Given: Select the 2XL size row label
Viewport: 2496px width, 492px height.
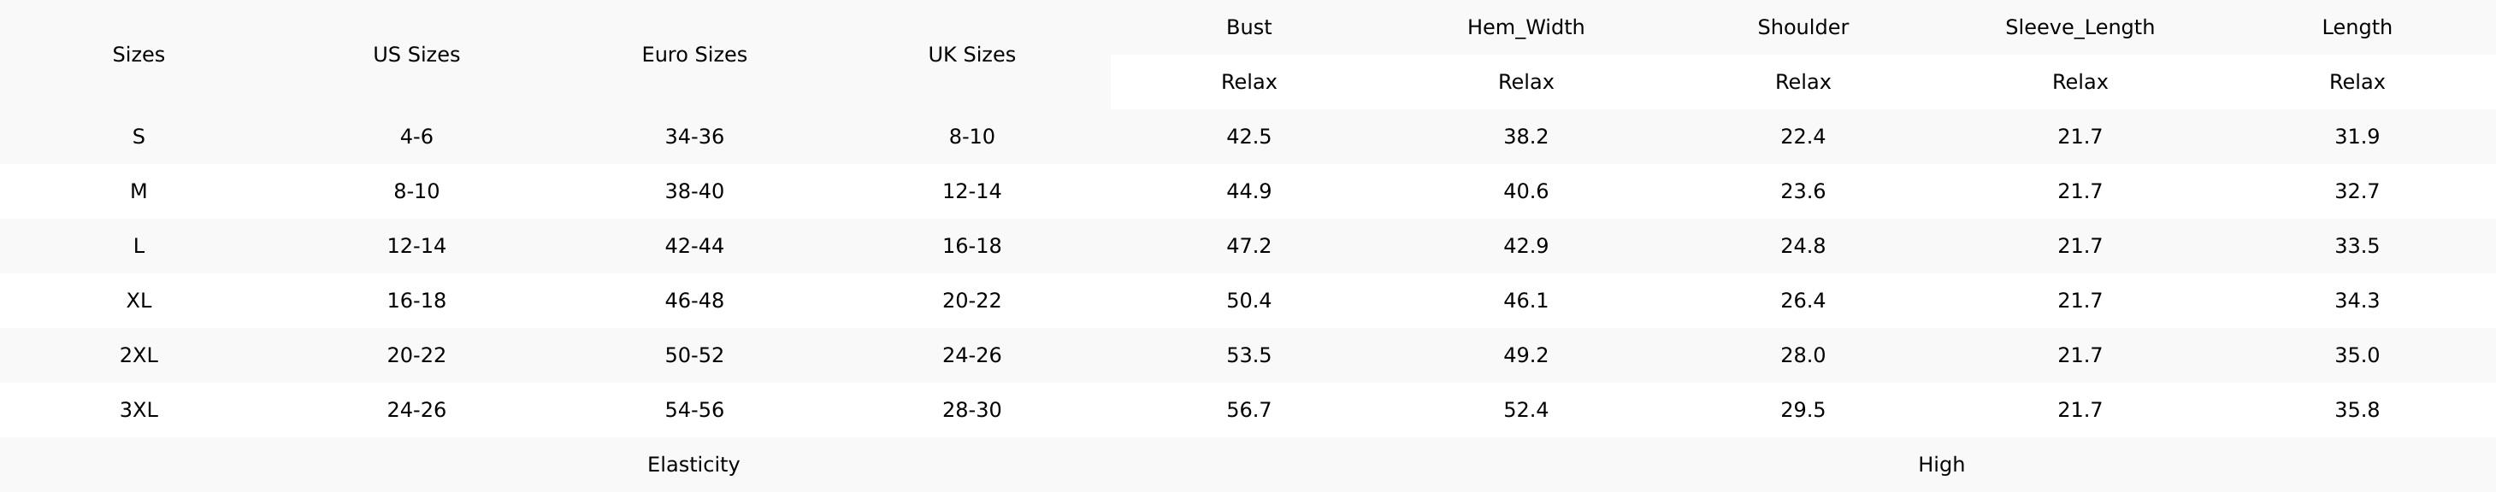Looking at the screenshot, I should (139, 355).
